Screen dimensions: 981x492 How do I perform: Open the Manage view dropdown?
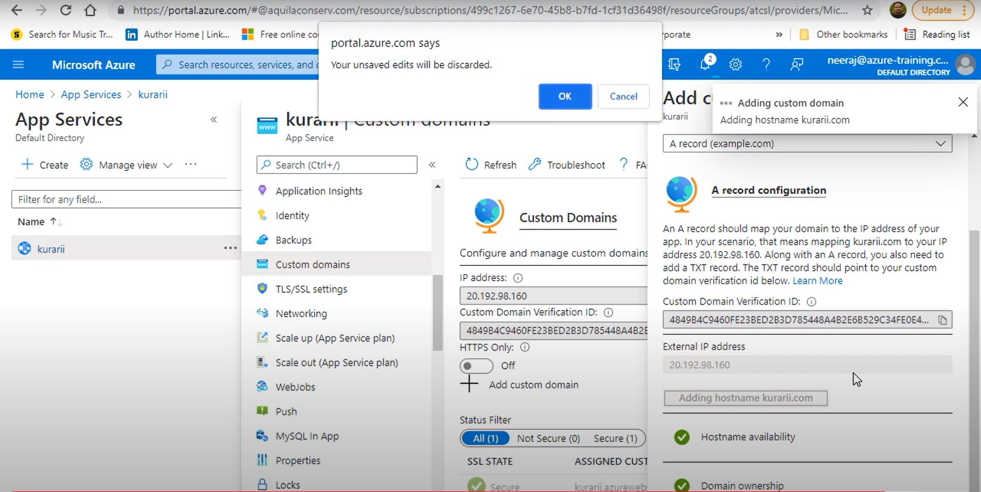pos(126,165)
